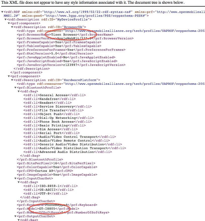The height and width of the screenshot is (221, 205).
Task: Collapse the prf:OutputCharSet node
Action: [x=15, y=216]
